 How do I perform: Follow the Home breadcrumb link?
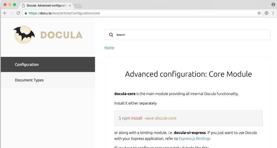(109, 47)
